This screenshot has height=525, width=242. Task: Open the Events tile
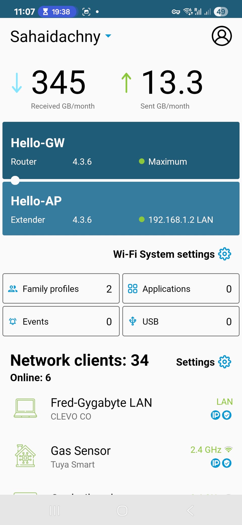(x=61, y=321)
